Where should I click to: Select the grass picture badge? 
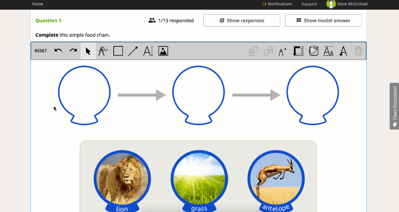coord(199,181)
